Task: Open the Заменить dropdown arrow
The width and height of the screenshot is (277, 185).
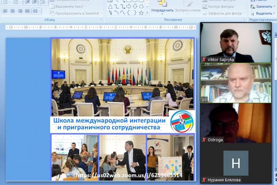Action: (274, 7)
